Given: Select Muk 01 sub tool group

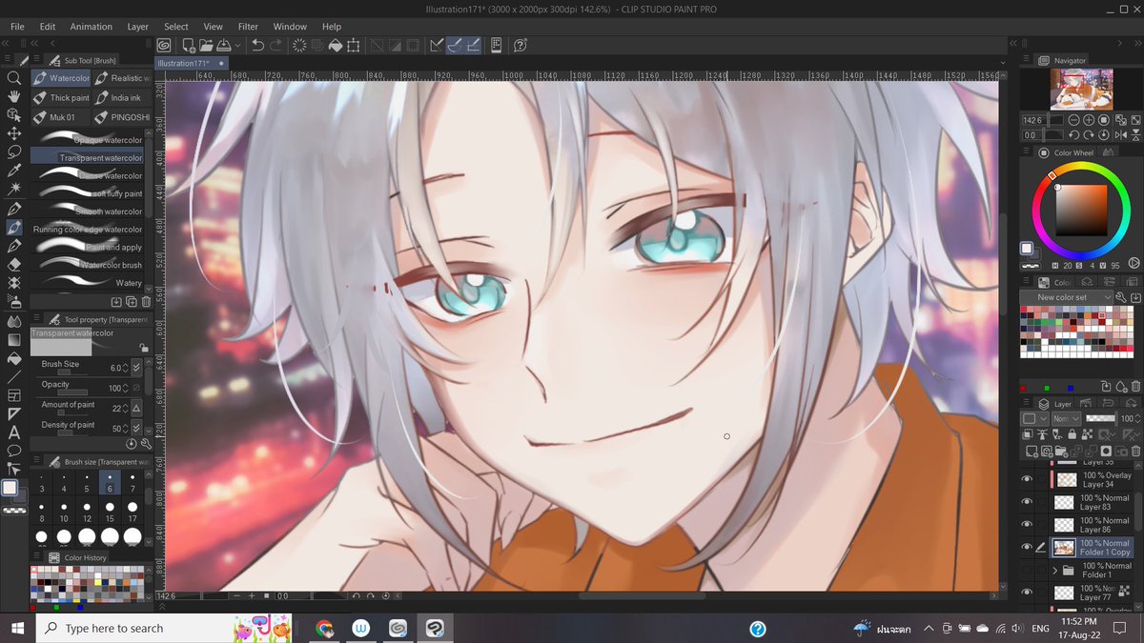Looking at the screenshot, I should point(61,117).
